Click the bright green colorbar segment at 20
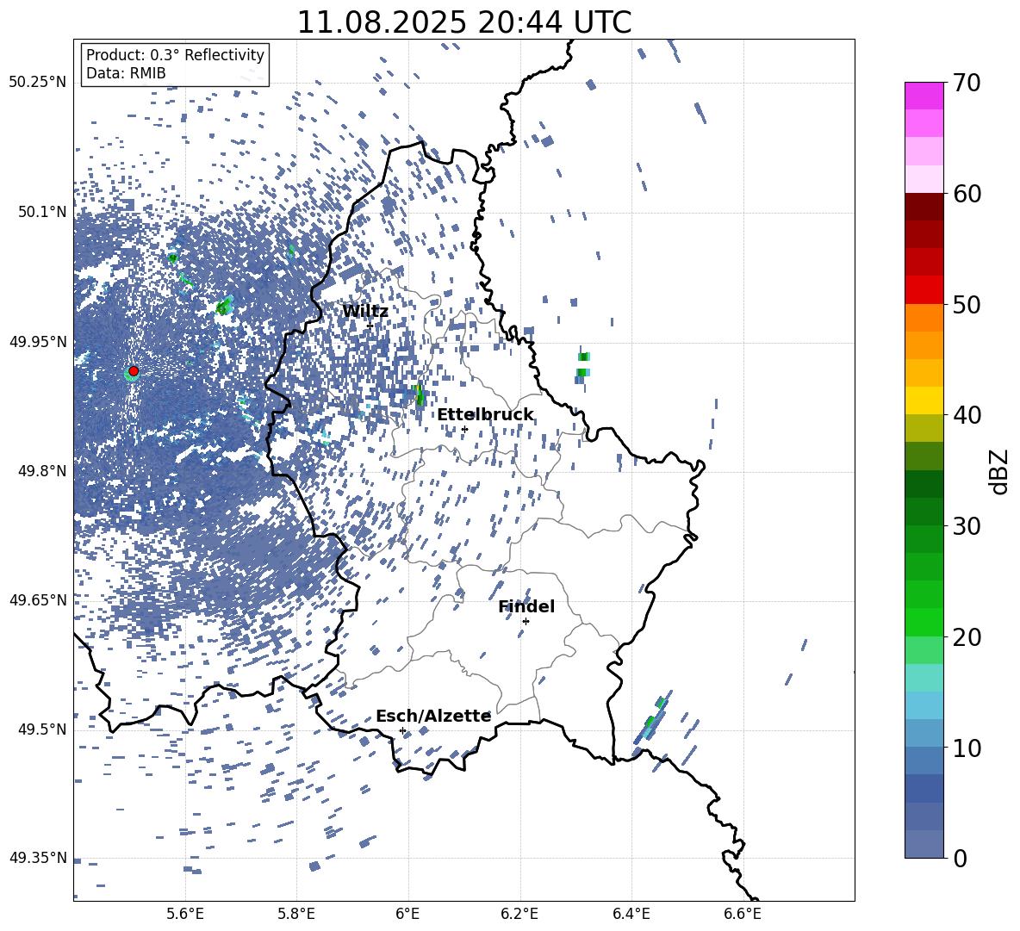Screen dimensions: 1020x931 (x=924, y=622)
